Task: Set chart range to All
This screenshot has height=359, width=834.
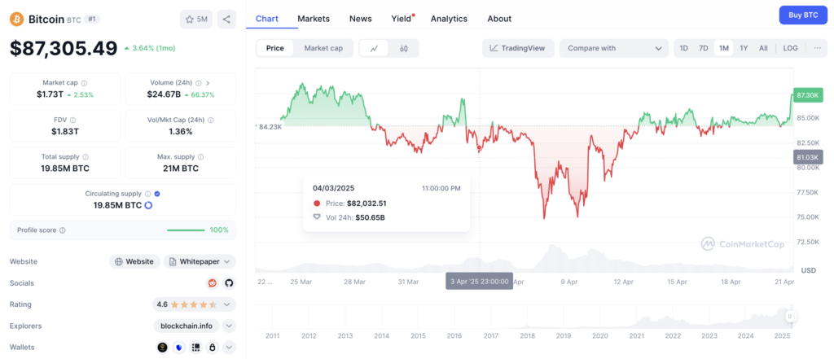Action: tap(763, 48)
